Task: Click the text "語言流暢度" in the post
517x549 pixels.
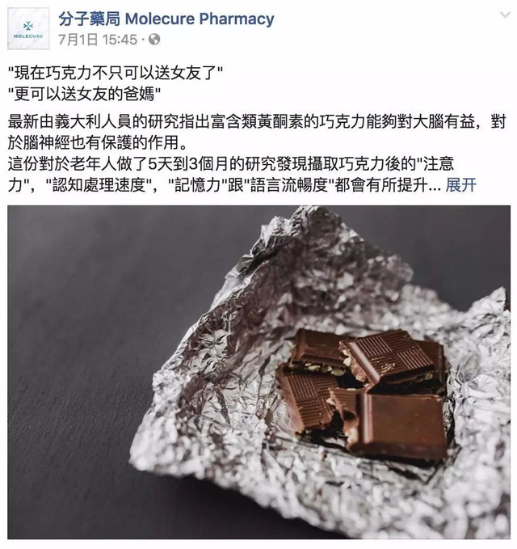Action: tap(289, 185)
